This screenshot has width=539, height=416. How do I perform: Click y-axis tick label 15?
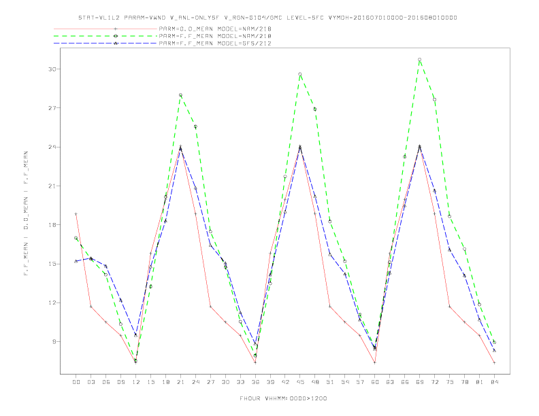coord(52,264)
